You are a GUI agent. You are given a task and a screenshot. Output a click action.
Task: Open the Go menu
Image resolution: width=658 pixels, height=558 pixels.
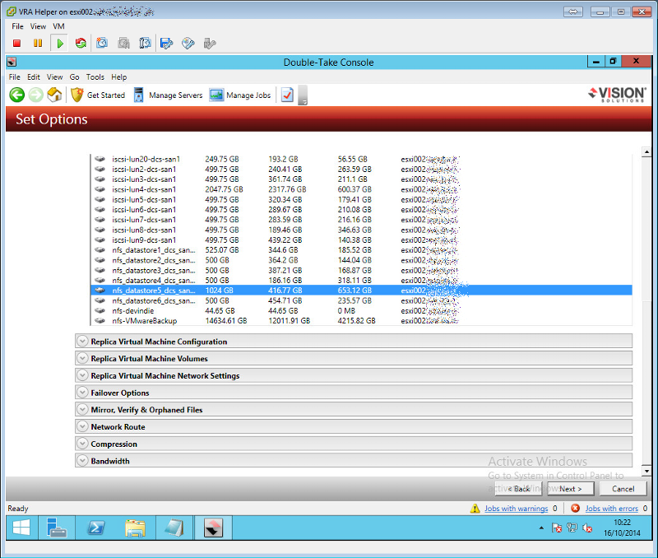[74, 77]
